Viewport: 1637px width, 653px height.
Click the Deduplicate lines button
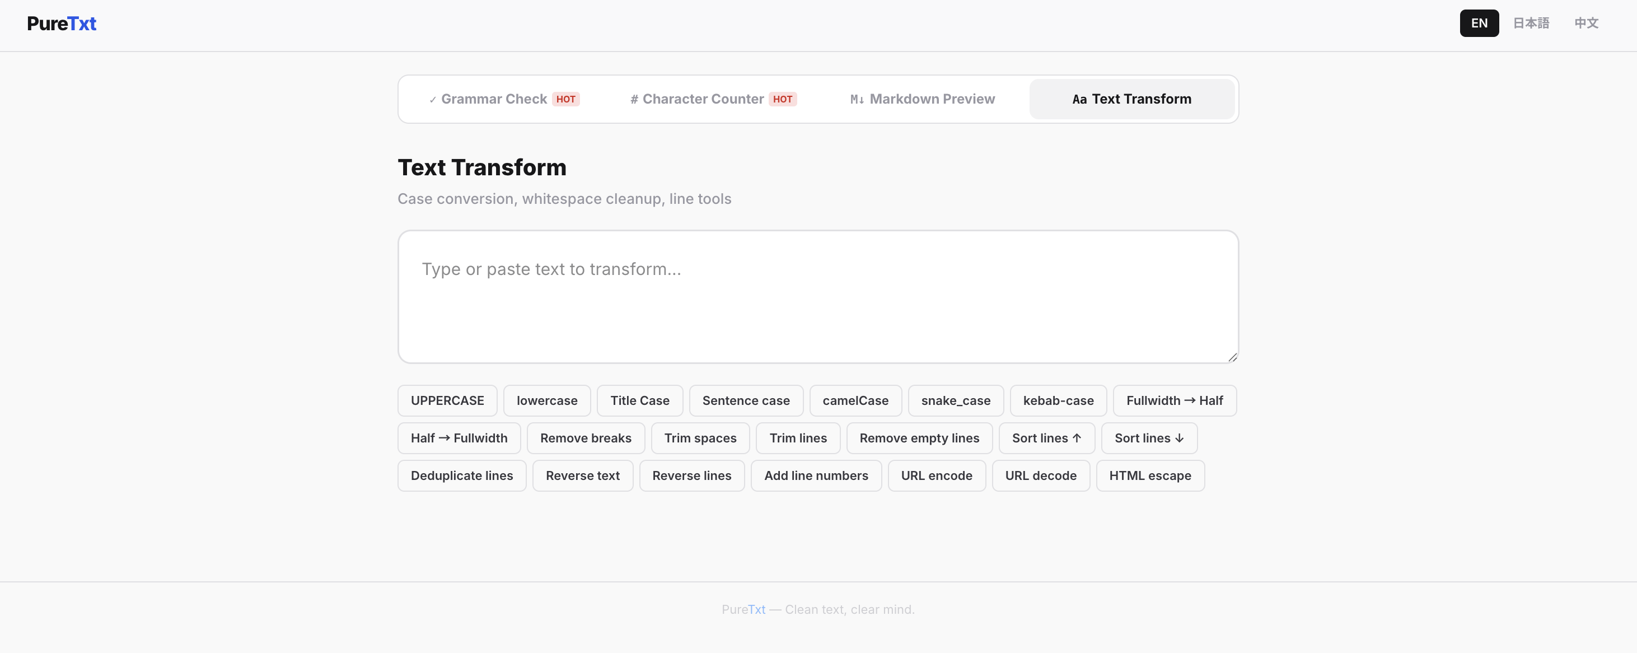(461, 475)
